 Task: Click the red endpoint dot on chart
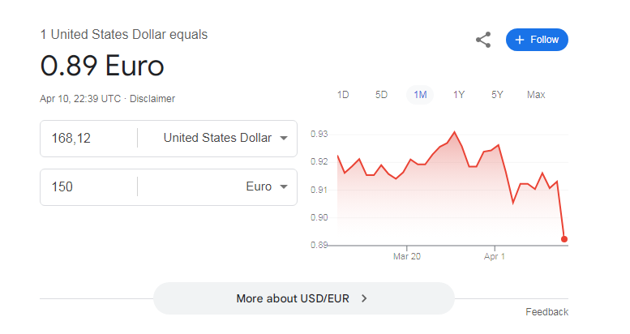point(564,239)
